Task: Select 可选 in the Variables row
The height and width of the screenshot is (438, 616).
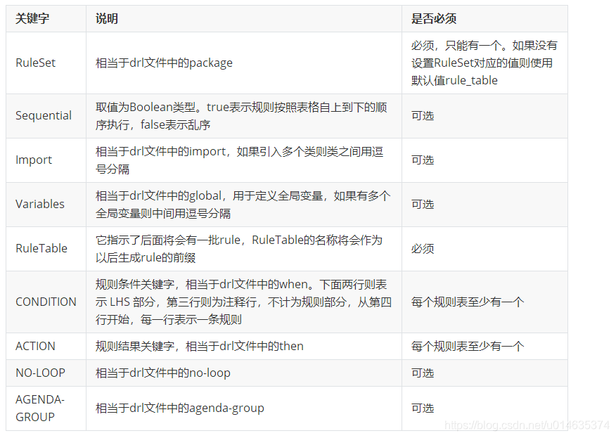Action: coord(423,205)
